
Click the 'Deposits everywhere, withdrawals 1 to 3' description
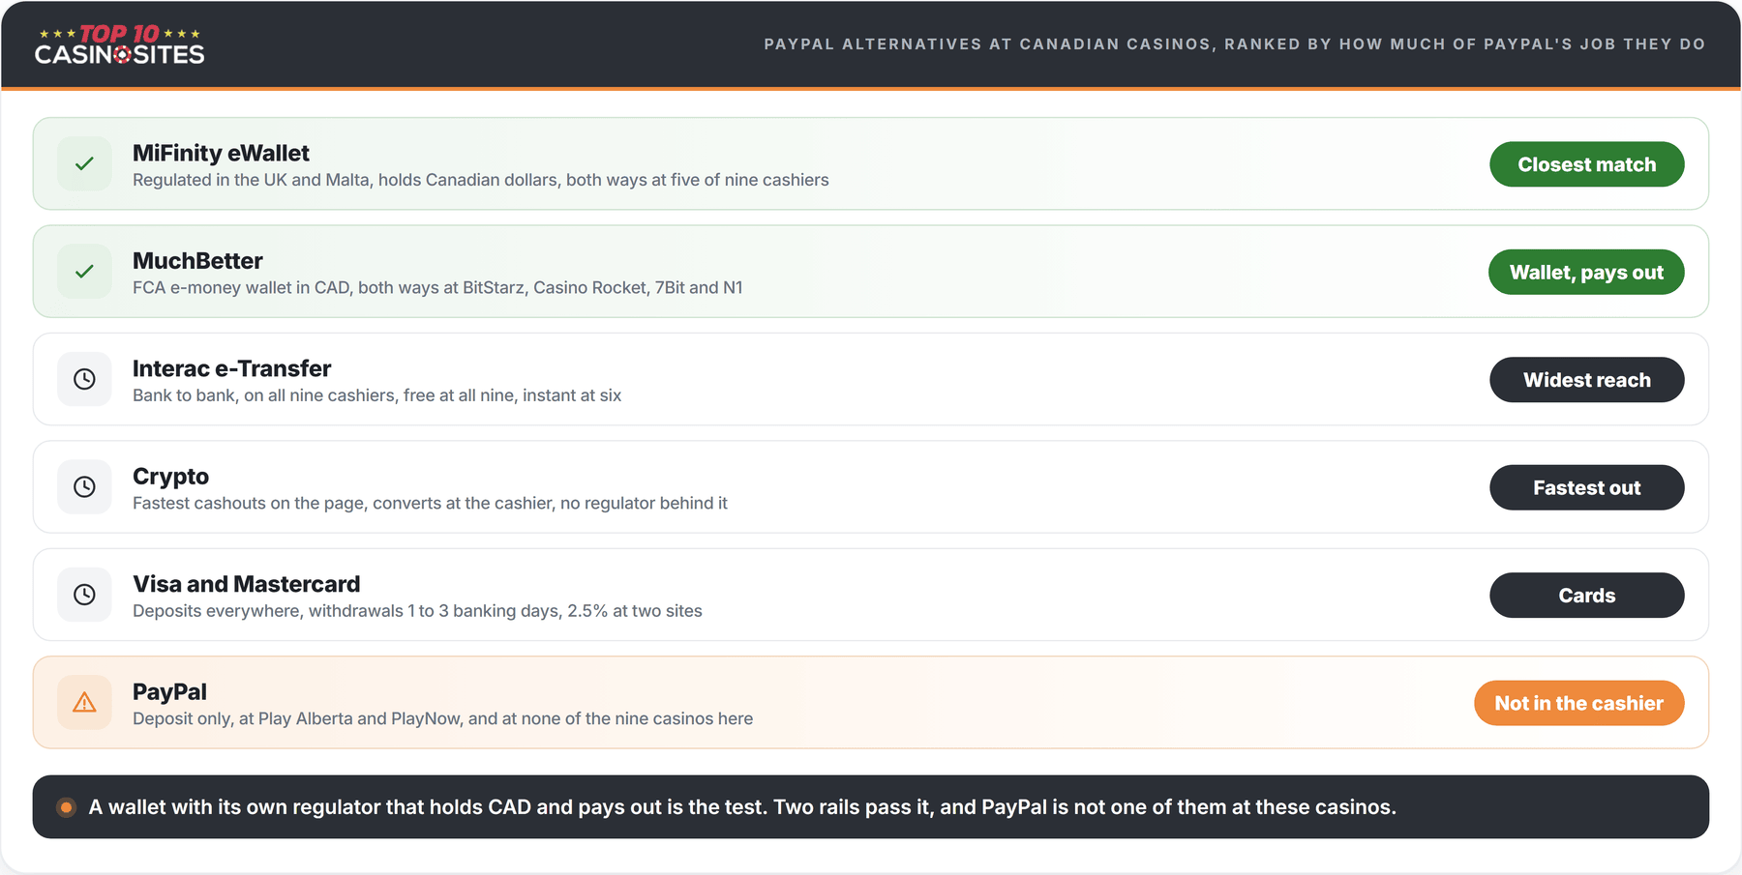(x=417, y=611)
